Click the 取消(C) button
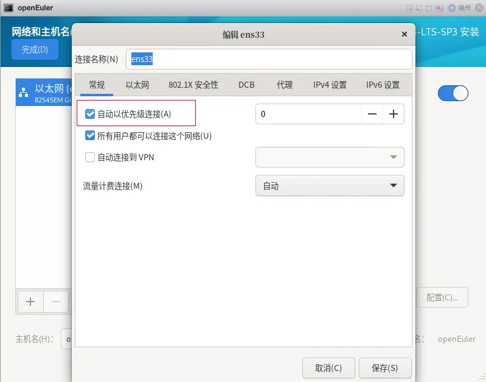This screenshot has width=486, height=382. (328, 368)
